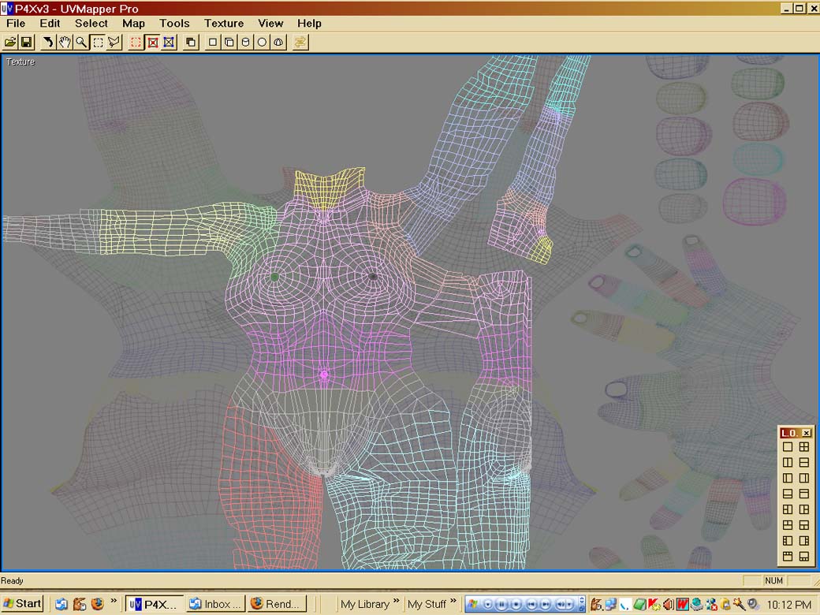
Task: Toggle the red crossed-box selection display
Action: [153, 42]
